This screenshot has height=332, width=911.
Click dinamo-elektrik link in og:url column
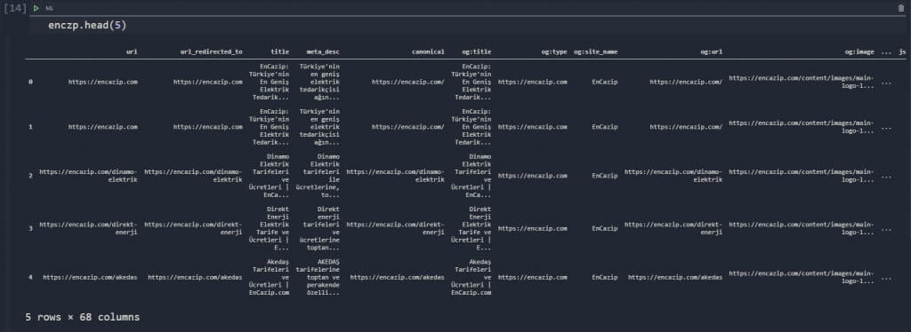(x=673, y=176)
